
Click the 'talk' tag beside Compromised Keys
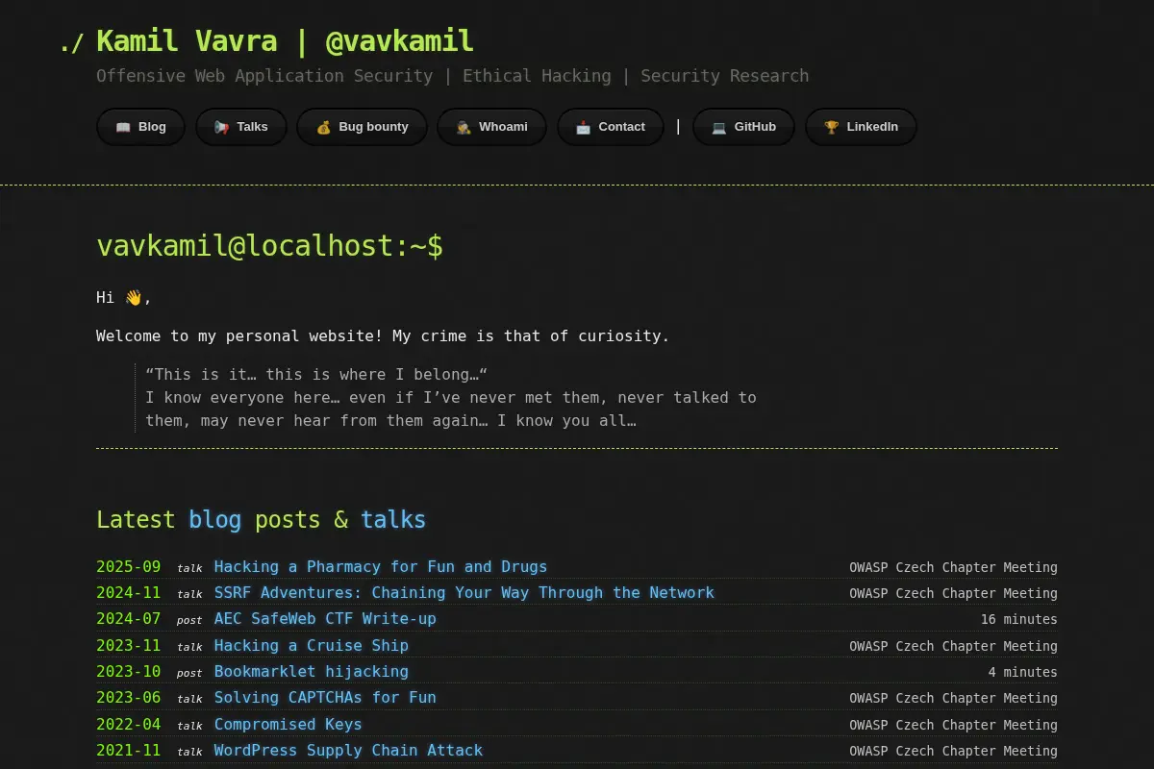coord(189,726)
